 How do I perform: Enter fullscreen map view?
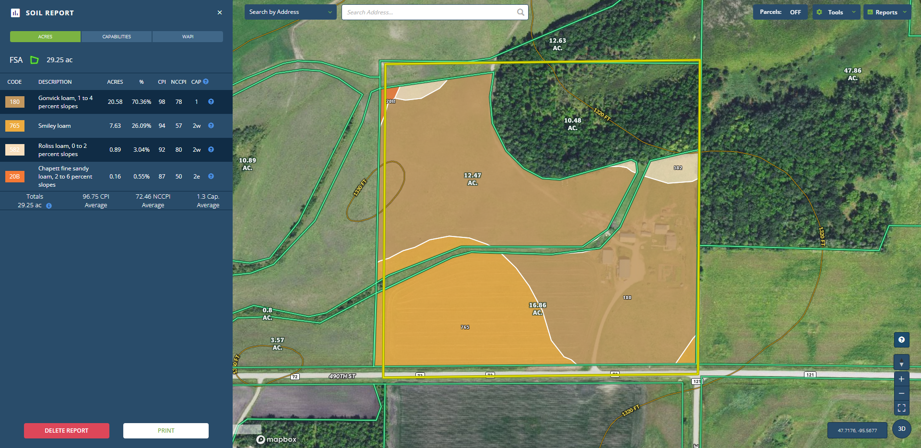pos(901,408)
